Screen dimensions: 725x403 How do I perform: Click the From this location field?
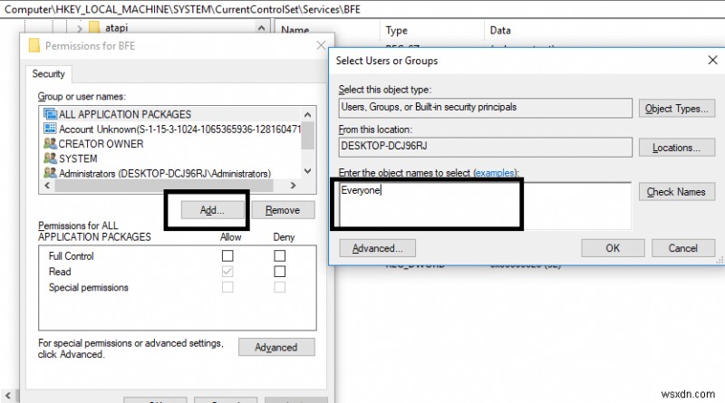(485, 147)
